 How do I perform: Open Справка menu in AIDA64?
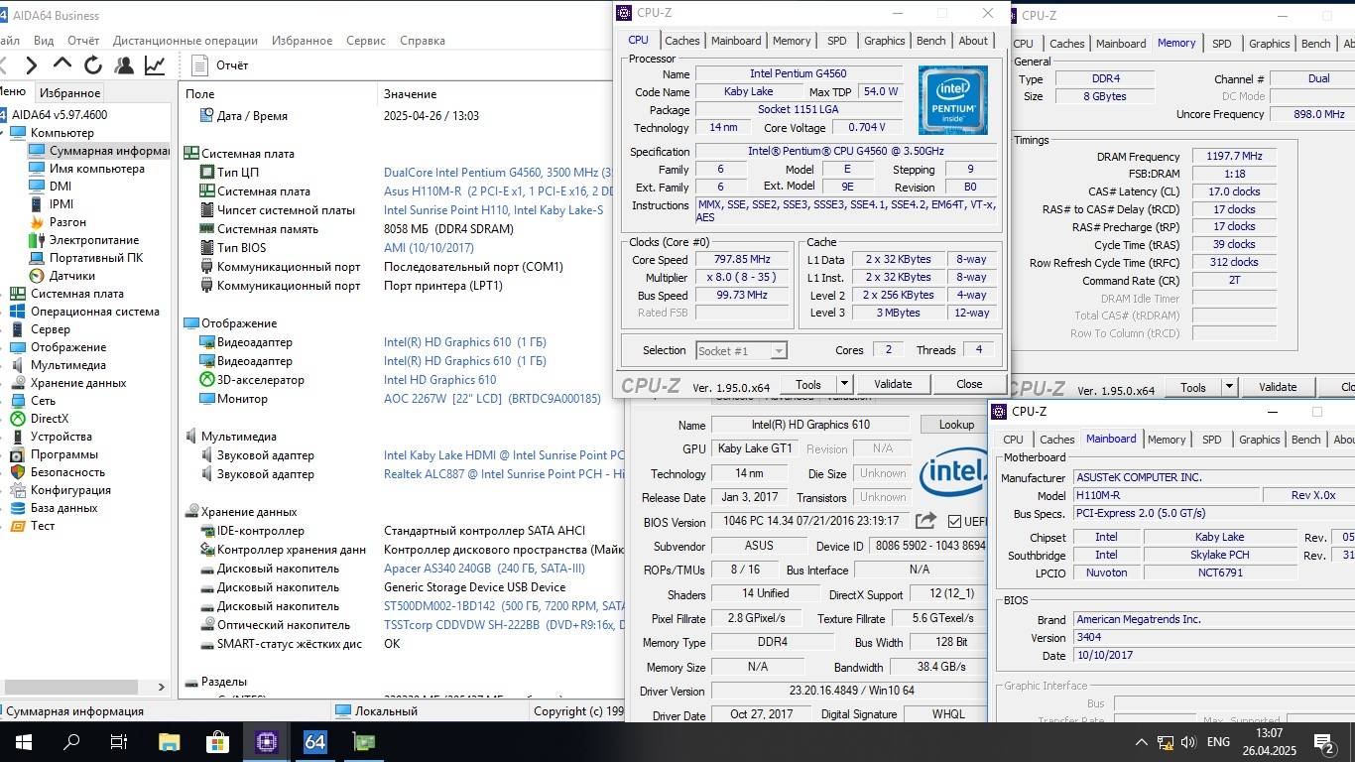pos(423,41)
